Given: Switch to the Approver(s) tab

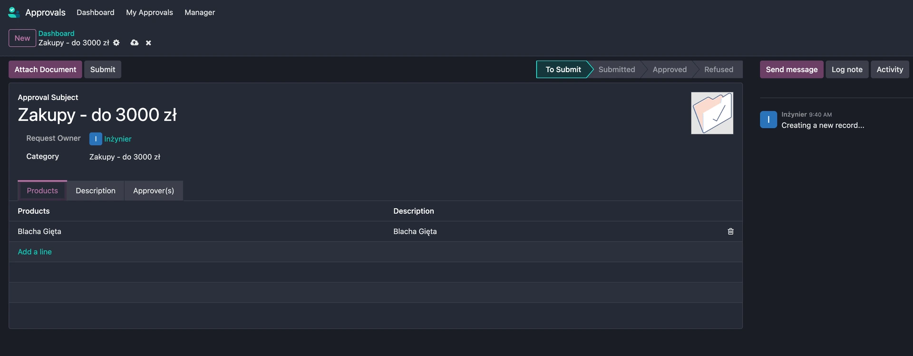Looking at the screenshot, I should click(153, 191).
